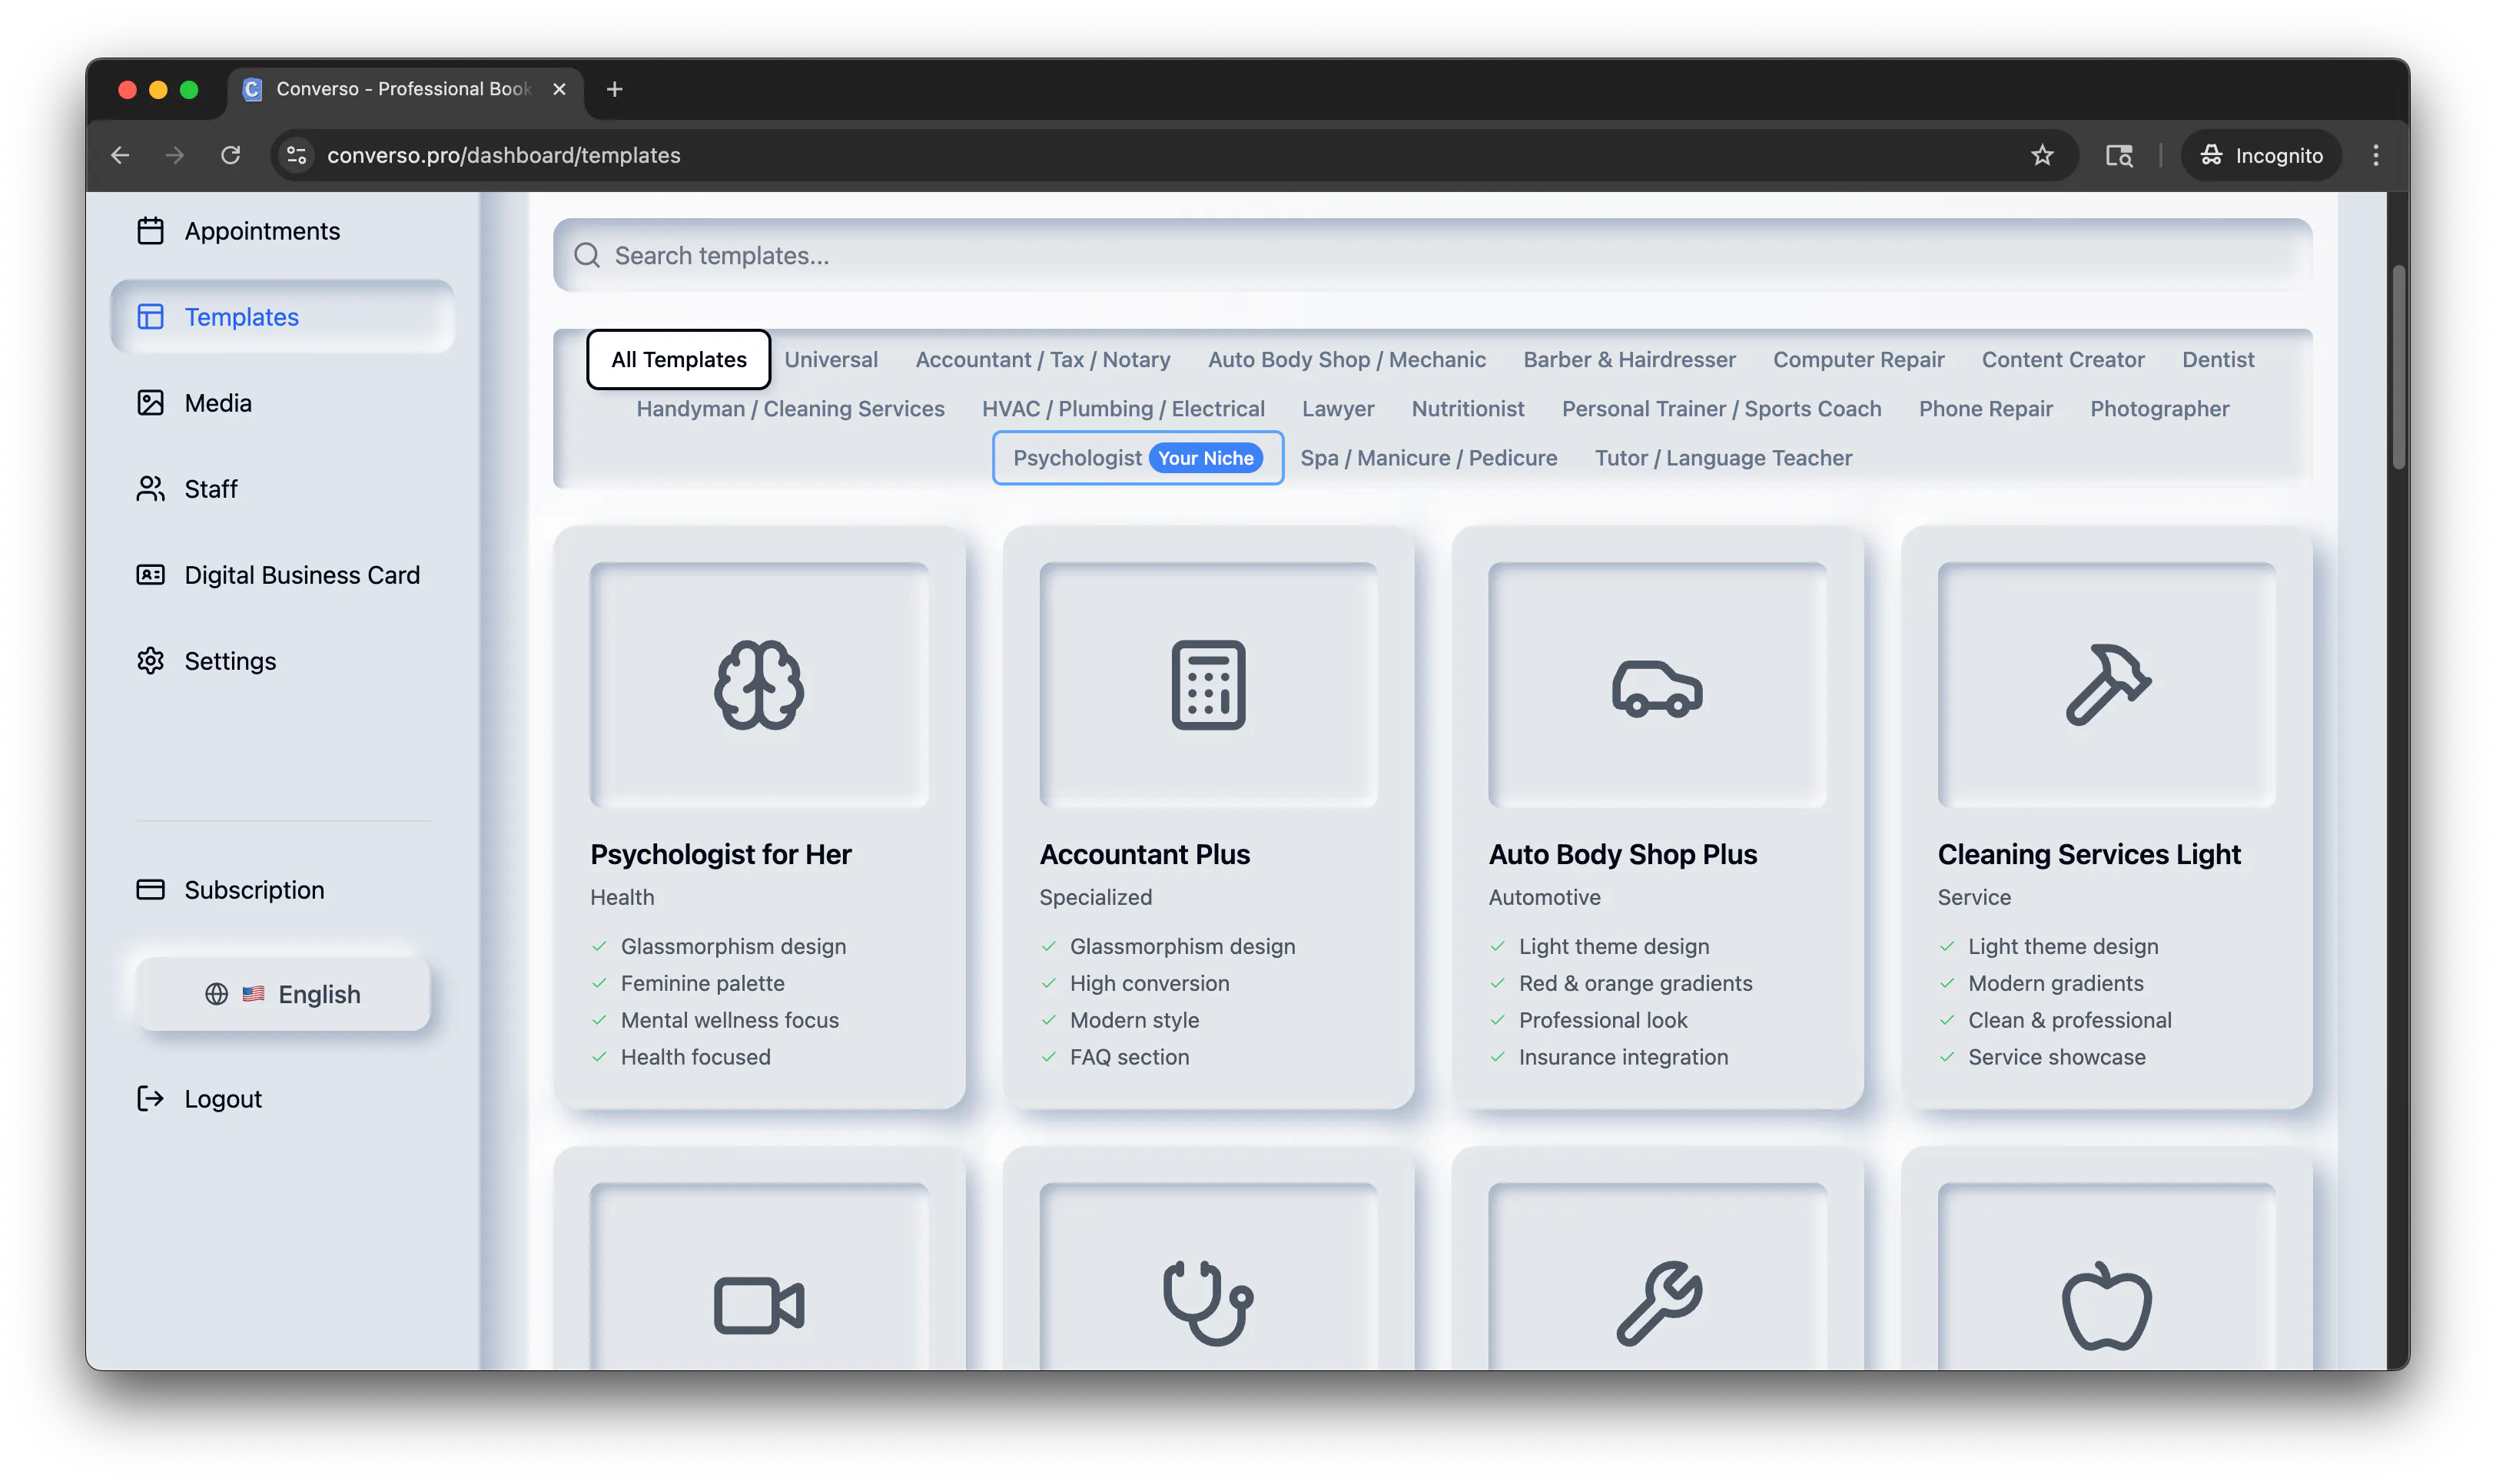Viewport: 2496px width, 1484px height.
Task: Click the car icon on Auto Body Shop Plus
Action: [x=1657, y=689]
